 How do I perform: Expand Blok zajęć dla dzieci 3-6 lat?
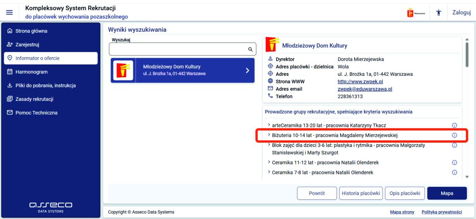(x=269, y=145)
